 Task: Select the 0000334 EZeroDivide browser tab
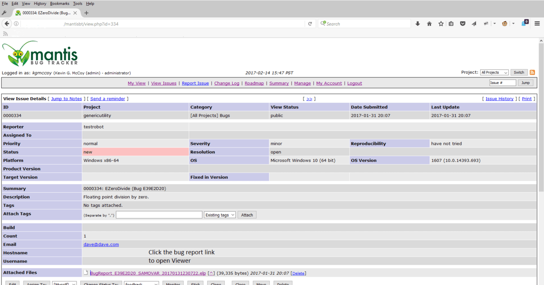click(x=45, y=13)
